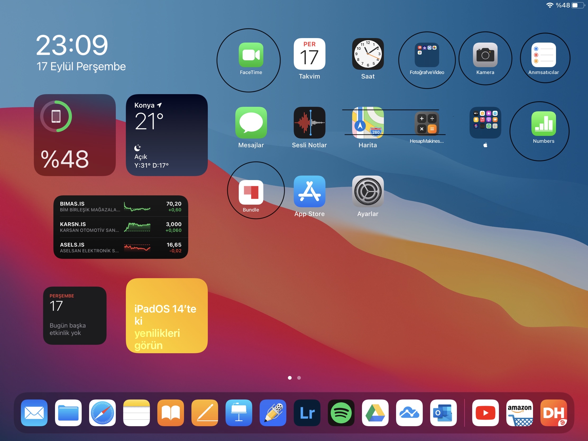The image size is (588, 441).
Task: Tap the battery indicator in status bar
Action: (578, 5)
